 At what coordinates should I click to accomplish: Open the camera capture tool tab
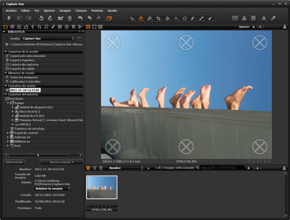[12, 26]
